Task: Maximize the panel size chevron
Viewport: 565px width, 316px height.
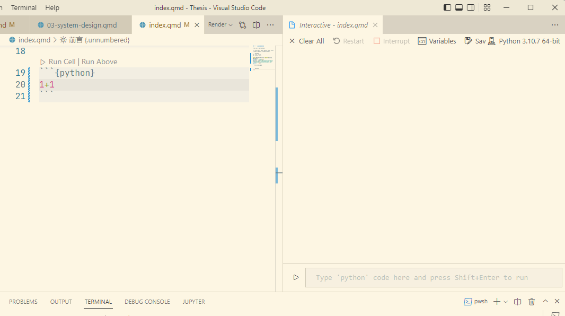Action: [545, 301]
